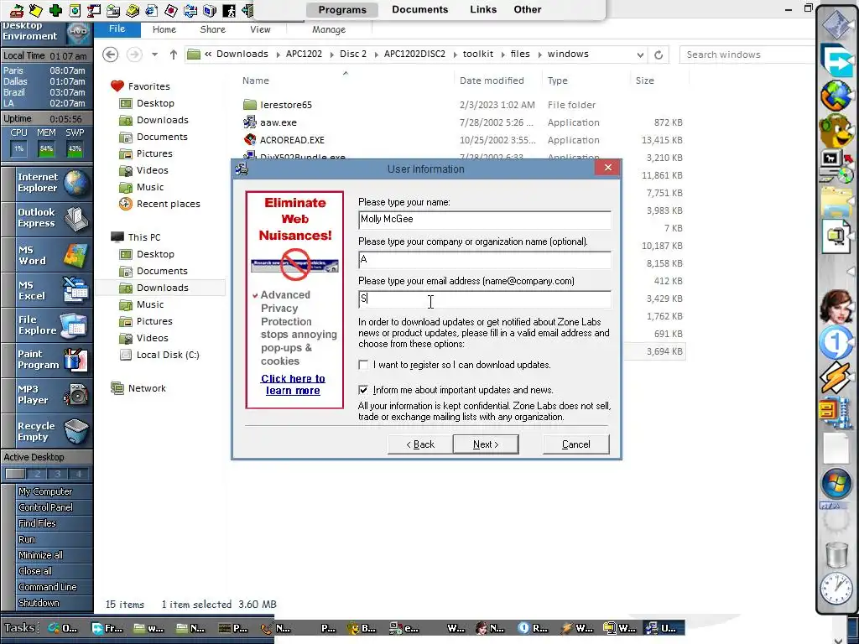Open Outlook Express shortcut
This screenshot has width=859, height=644.
point(47,218)
